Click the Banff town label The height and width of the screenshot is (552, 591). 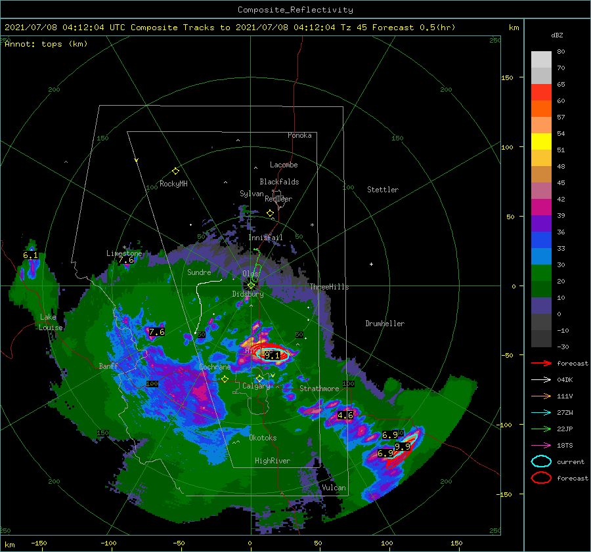coord(108,366)
